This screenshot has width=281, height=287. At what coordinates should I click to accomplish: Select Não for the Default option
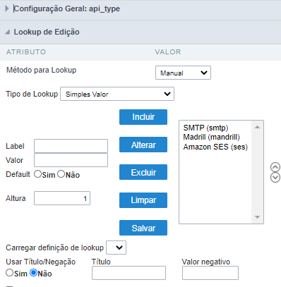point(61,174)
